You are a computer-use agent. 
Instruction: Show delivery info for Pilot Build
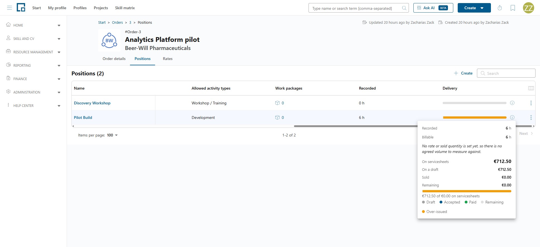point(512,117)
